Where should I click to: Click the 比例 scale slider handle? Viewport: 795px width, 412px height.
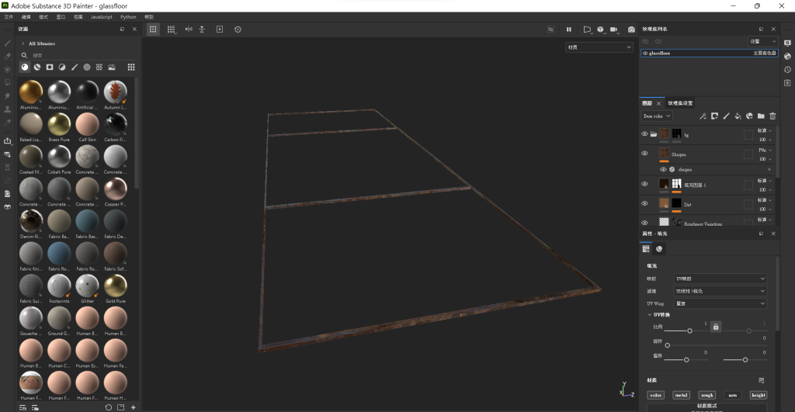(x=689, y=331)
